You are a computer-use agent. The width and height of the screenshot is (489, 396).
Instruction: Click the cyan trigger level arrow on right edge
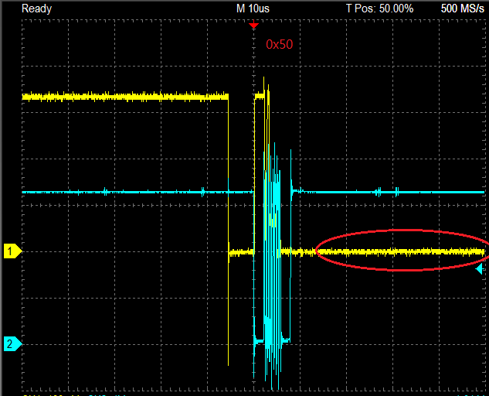pos(480,269)
